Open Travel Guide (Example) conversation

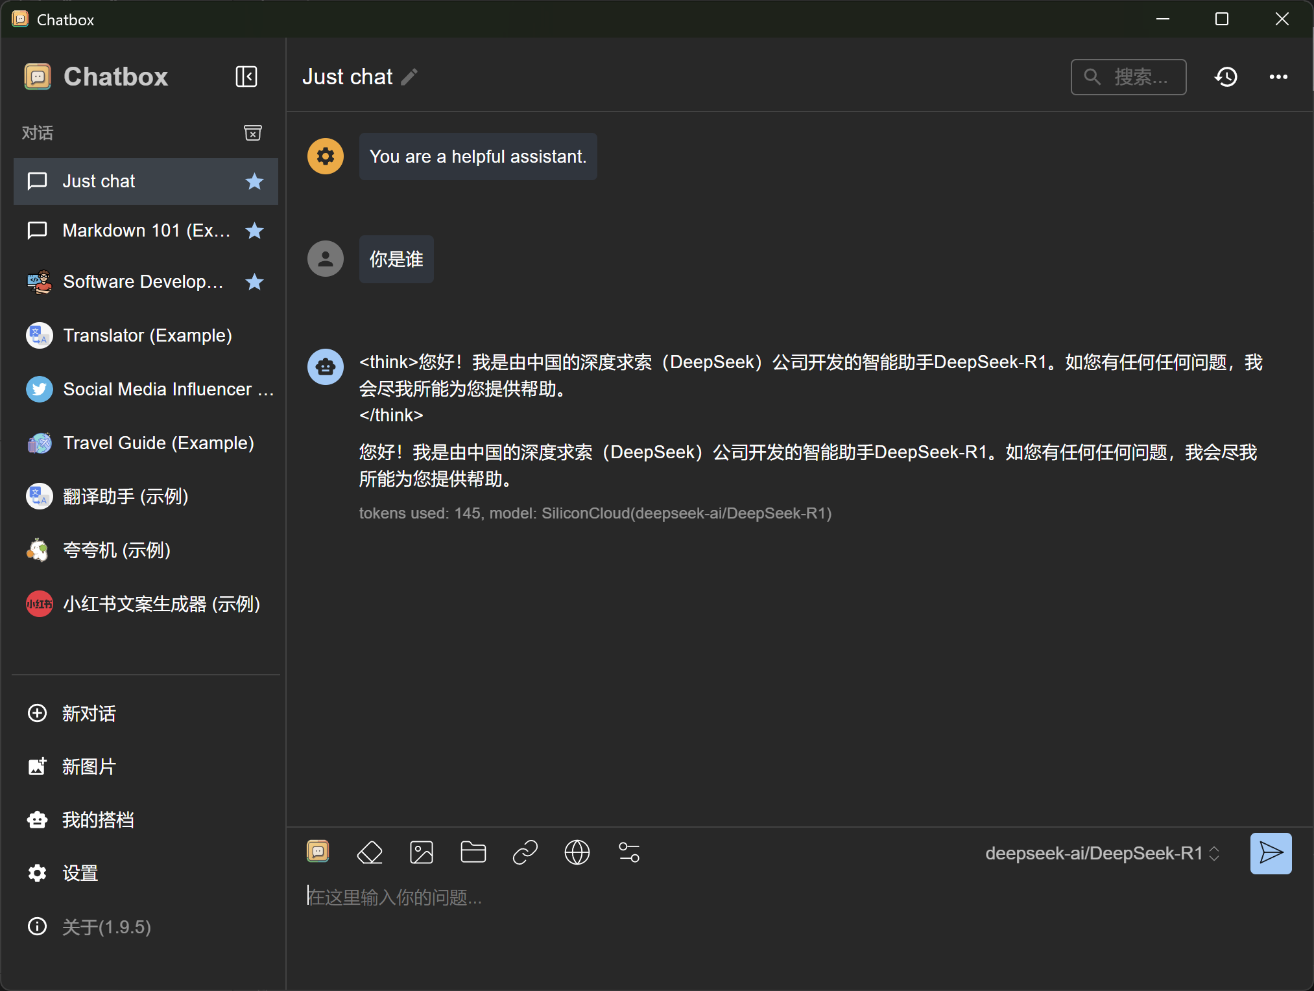pos(158,443)
